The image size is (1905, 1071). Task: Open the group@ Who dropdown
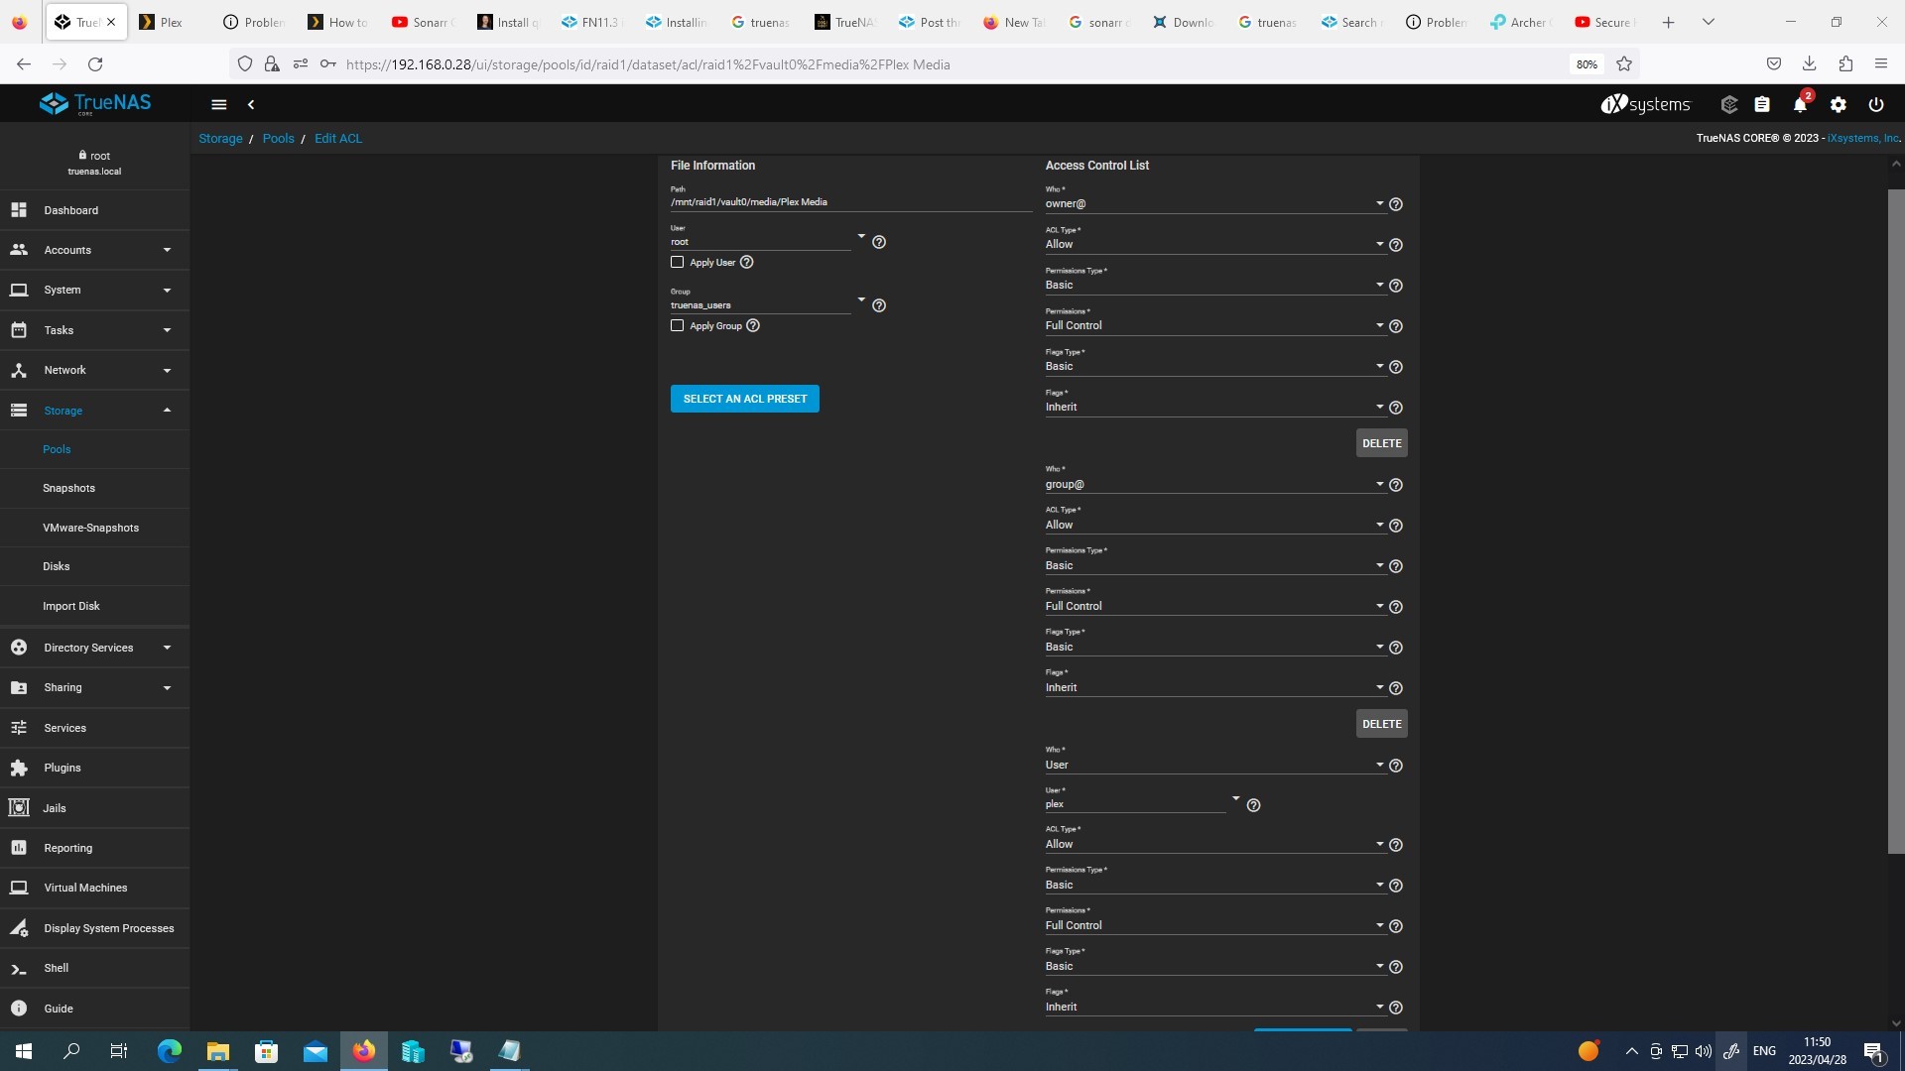coord(1214,485)
